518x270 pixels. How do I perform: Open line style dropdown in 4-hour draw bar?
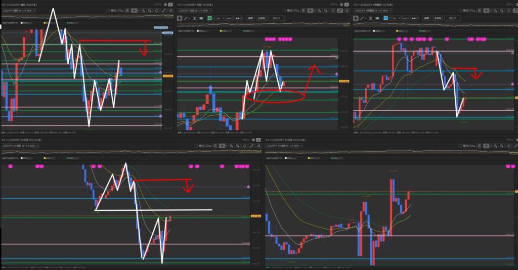pyautogui.click(x=406, y=18)
